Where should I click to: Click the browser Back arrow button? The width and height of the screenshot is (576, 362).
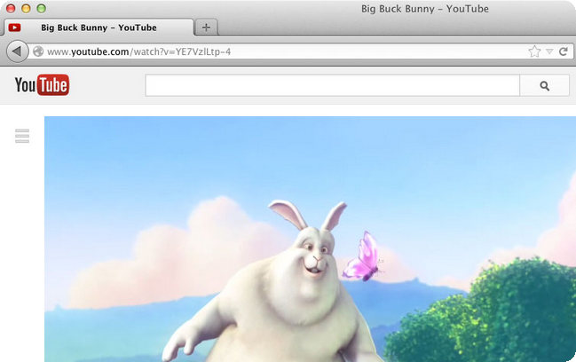tap(17, 51)
